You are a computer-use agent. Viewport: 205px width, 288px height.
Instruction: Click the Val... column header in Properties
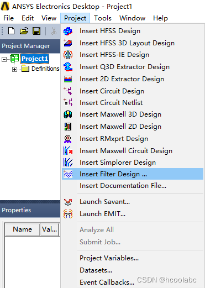[x=49, y=229]
